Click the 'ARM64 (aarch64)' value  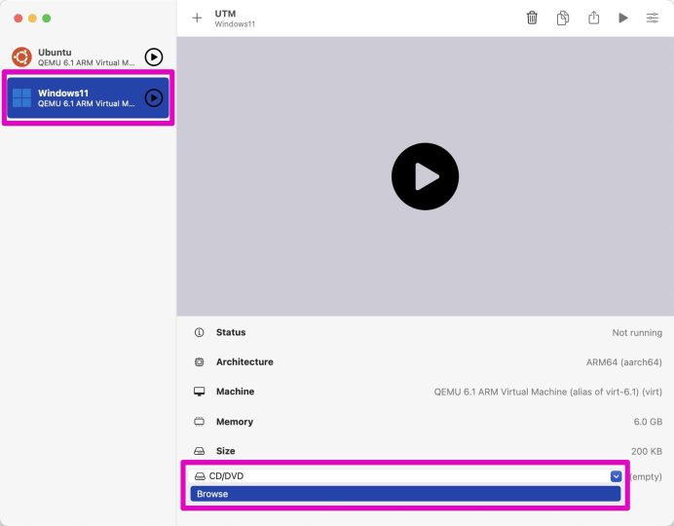pyautogui.click(x=624, y=362)
